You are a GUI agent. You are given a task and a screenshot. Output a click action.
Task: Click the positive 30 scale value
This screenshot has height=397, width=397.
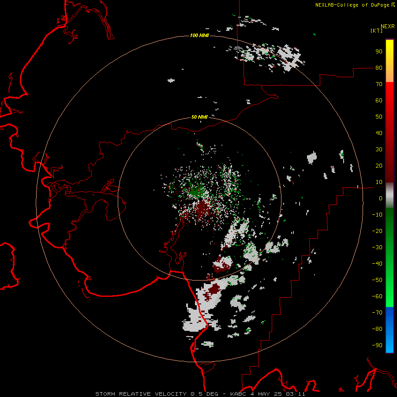[x=379, y=150]
